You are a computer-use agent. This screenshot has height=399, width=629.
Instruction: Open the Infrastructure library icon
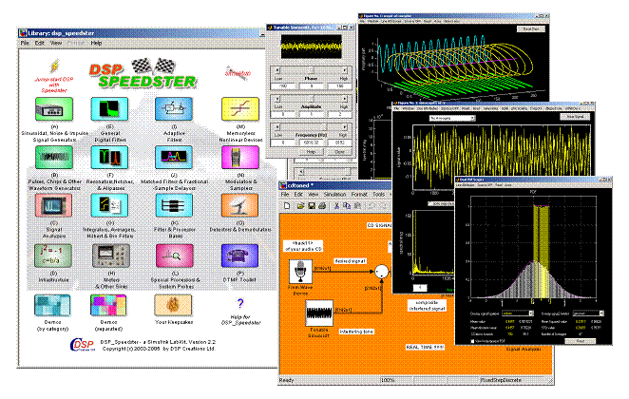53,256
